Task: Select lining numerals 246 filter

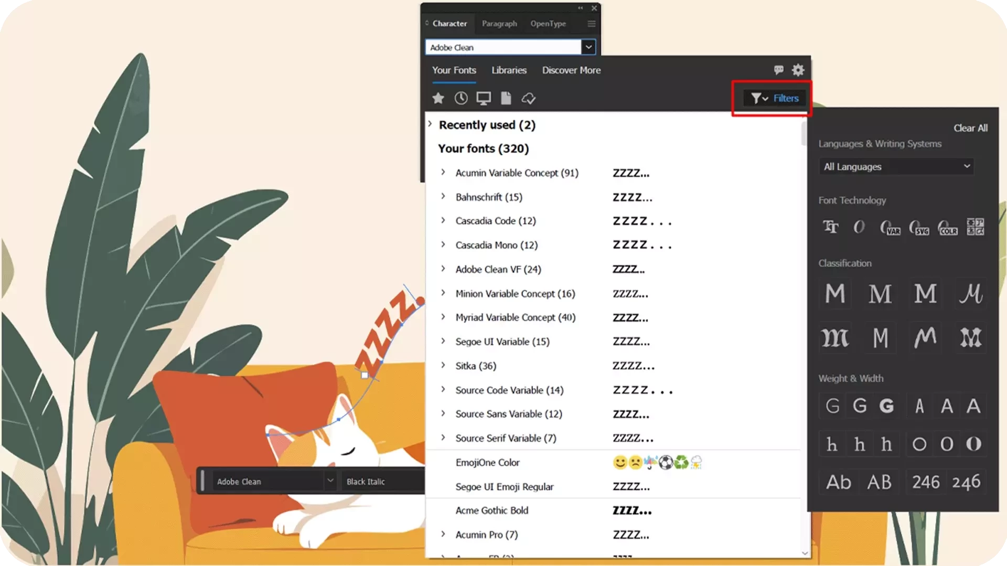Action: (x=926, y=482)
